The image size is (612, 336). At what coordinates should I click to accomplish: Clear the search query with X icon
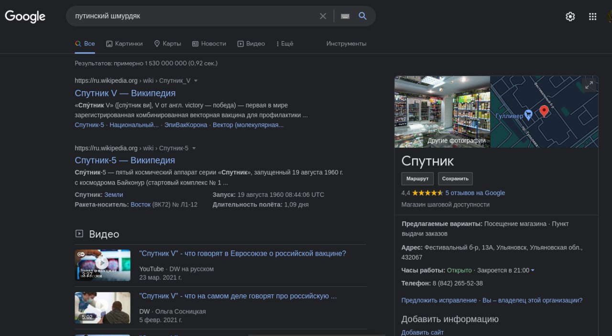[x=323, y=16]
